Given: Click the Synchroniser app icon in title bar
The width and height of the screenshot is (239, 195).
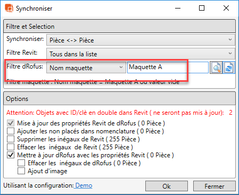Looking at the screenshot, I should (9, 8).
